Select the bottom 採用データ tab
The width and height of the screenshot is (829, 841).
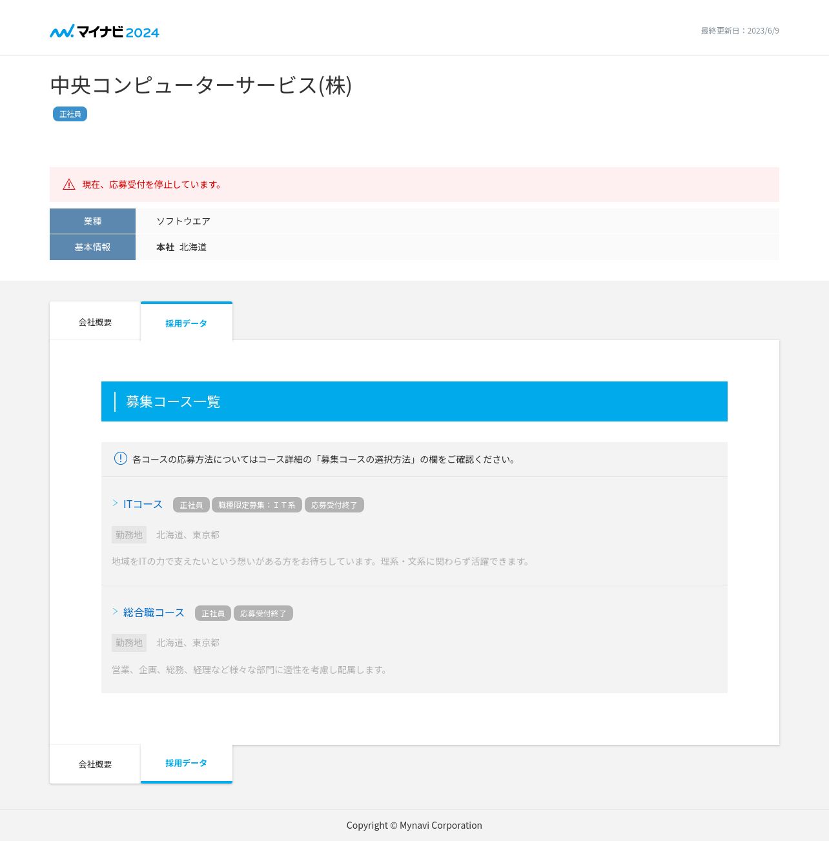pyautogui.click(x=187, y=764)
